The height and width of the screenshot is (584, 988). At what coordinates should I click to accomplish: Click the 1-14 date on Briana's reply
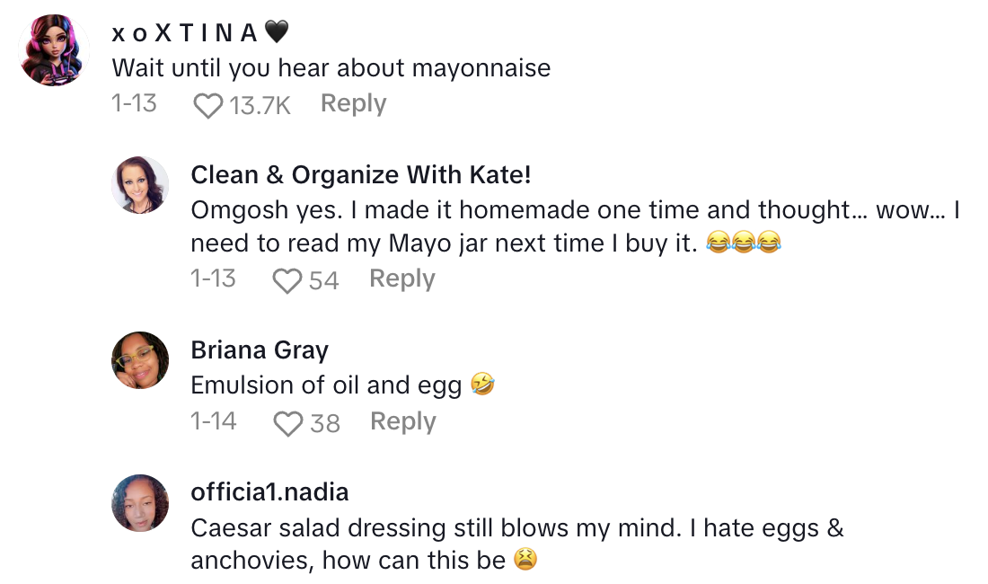click(214, 421)
